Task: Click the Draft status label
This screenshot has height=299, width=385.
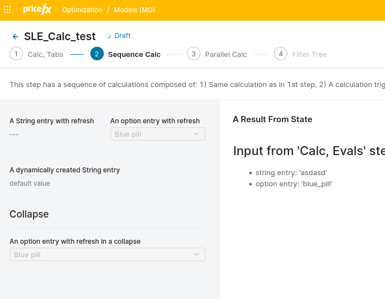Action: point(122,36)
